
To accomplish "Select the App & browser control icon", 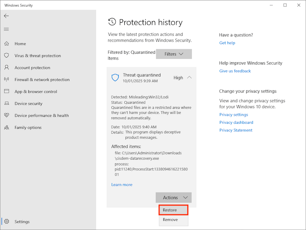I will click(7, 91).
